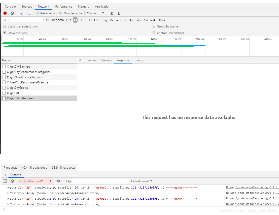Tick checkbox next to getNearBusinessRegion
This screenshot has height=215, width=279.
pos(4,77)
